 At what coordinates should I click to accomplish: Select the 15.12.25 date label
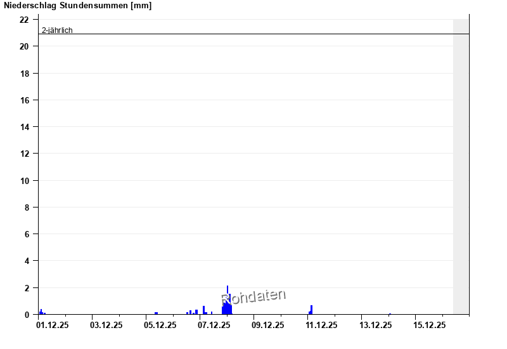(429, 326)
